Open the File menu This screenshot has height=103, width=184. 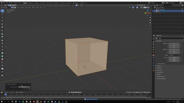tap(4, 3)
